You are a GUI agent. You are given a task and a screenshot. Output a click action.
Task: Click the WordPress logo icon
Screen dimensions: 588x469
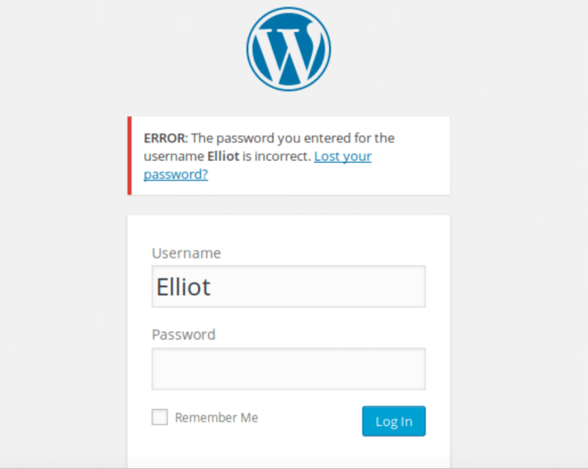pos(289,49)
